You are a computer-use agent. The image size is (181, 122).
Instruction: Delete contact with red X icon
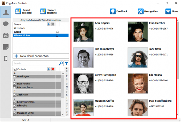click(x=53, y=69)
